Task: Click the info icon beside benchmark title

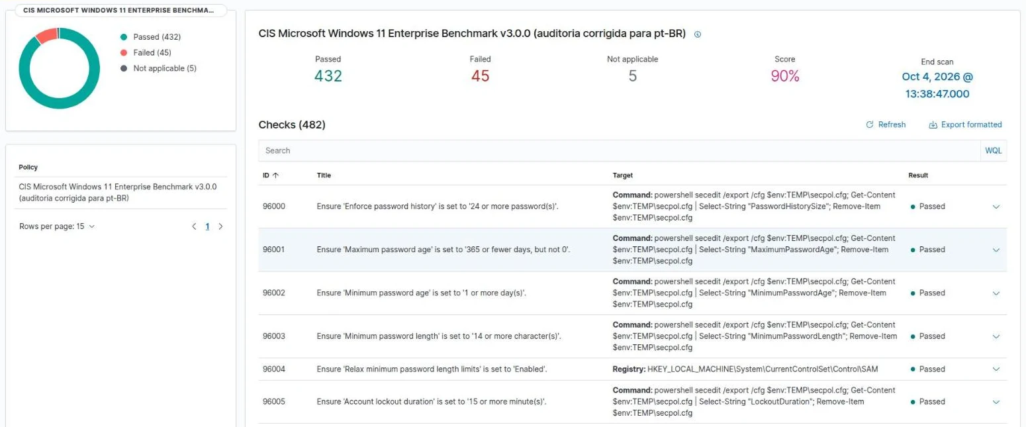Action: pos(698,34)
